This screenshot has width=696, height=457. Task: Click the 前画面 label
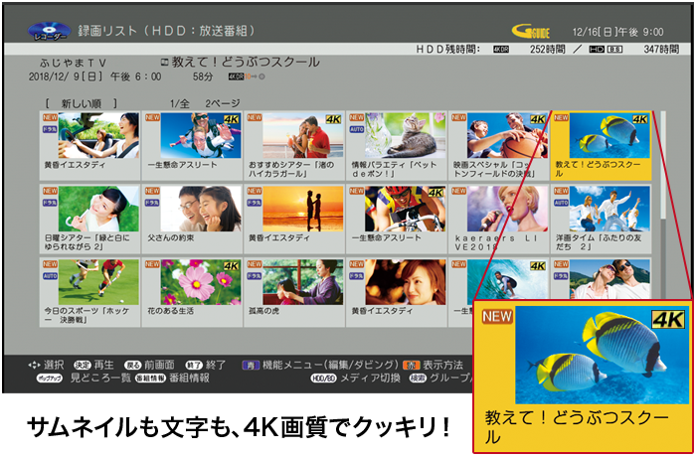(x=159, y=365)
